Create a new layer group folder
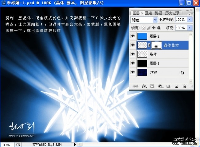 (168, 86)
